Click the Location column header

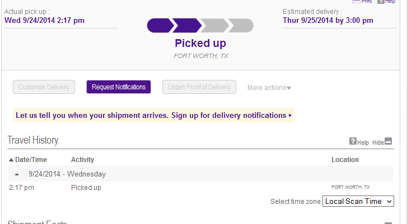pyautogui.click(x=345, y=160)
